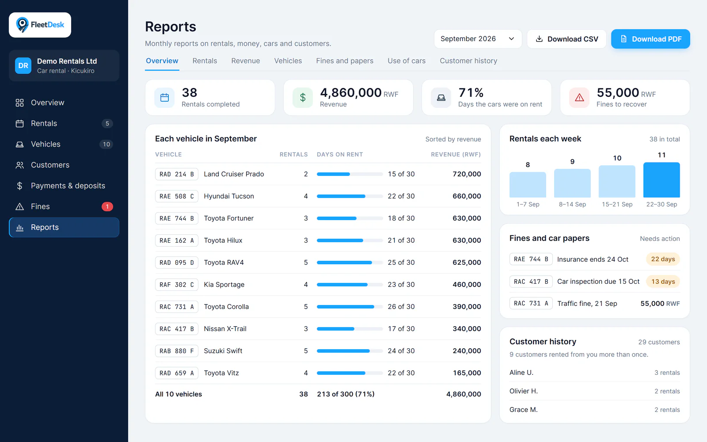Click the warning icon on Fines to recover card
The image size is (707, 442).
point(579,98)
